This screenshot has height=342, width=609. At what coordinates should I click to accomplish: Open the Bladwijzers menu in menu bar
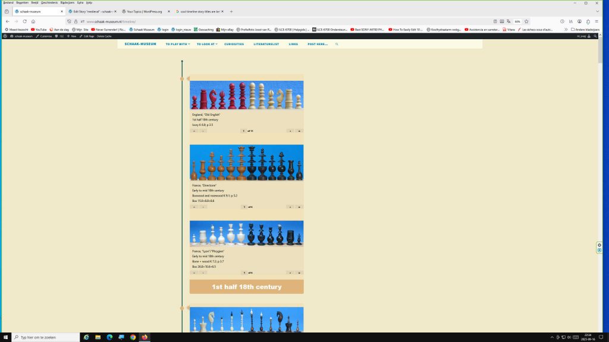pos(67,2)
